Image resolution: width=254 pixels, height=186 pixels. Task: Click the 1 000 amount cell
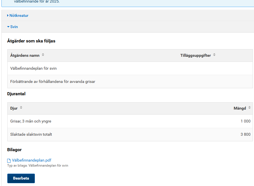point(245,121)
